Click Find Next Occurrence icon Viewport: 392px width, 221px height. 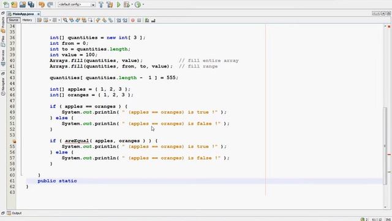[x=78, y=20]
